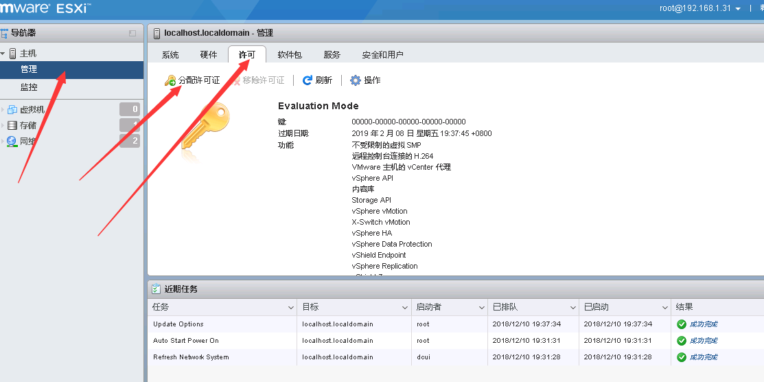Screen dimensions: 764x382
Task: Click the Navigator panel icon
Action: [x=4, y=33]
